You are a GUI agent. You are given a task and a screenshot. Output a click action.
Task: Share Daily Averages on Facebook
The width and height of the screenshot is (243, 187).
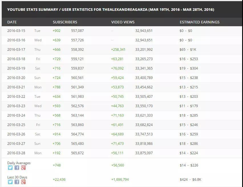point(17,168)
